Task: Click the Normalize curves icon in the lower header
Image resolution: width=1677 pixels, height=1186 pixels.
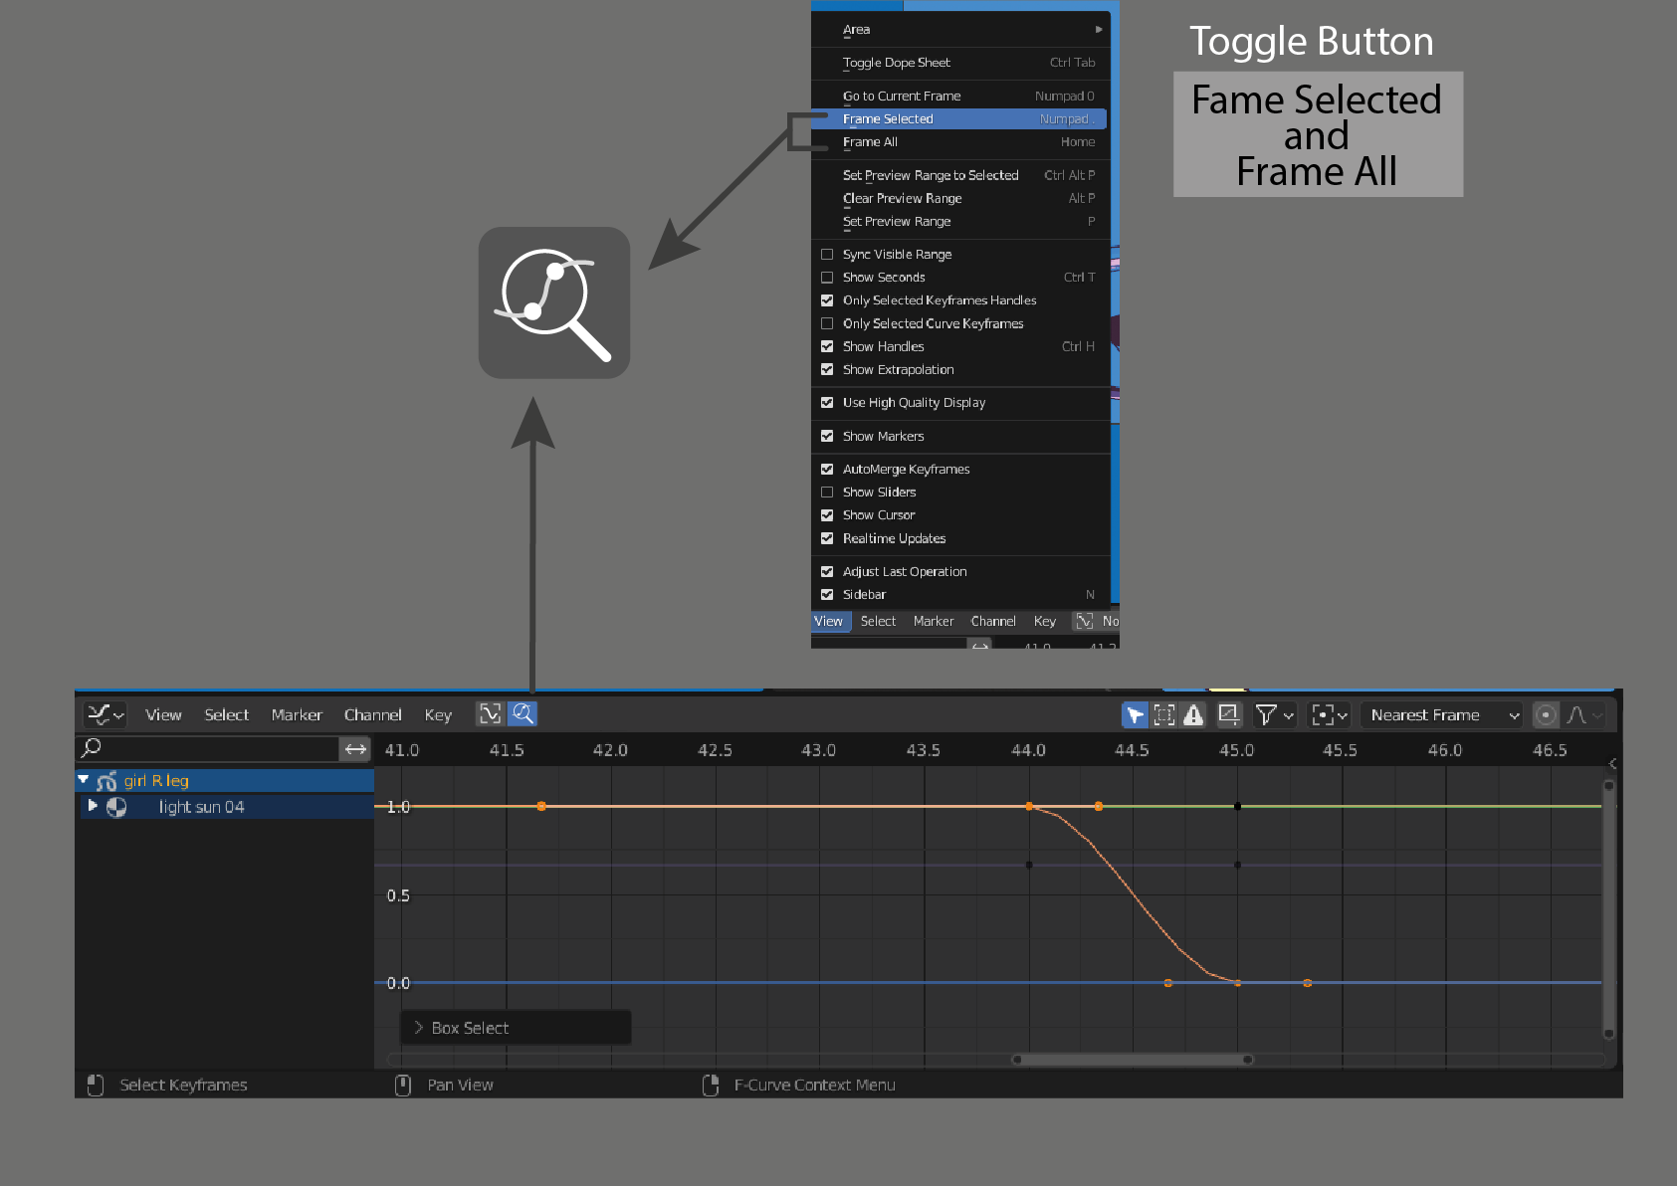Action: 491,714
